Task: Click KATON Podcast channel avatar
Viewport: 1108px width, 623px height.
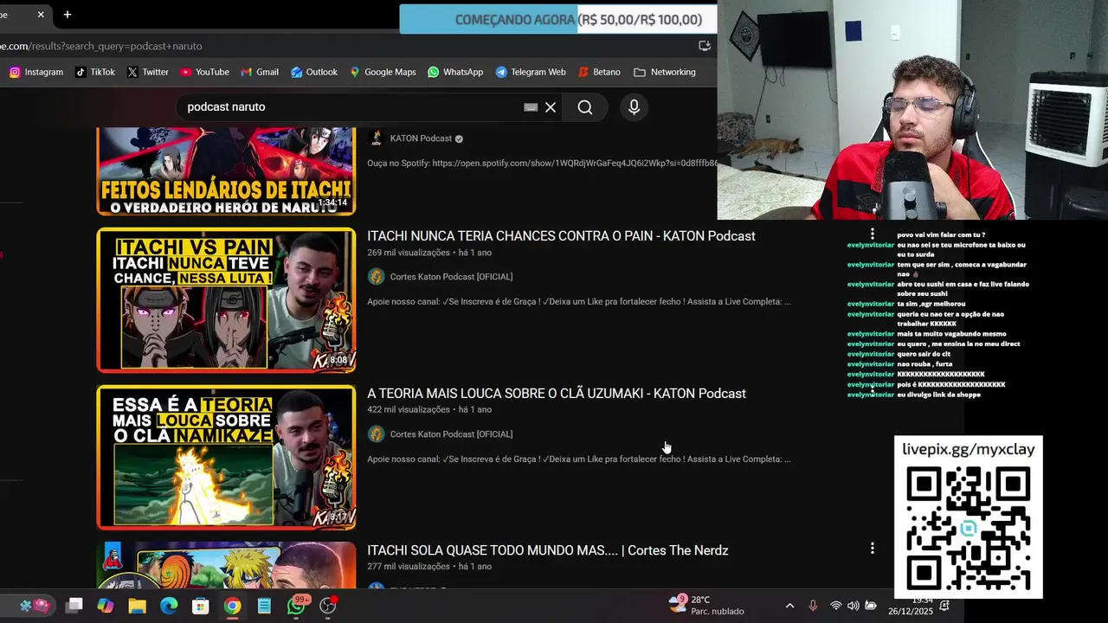Action: (x=376, y=138)
